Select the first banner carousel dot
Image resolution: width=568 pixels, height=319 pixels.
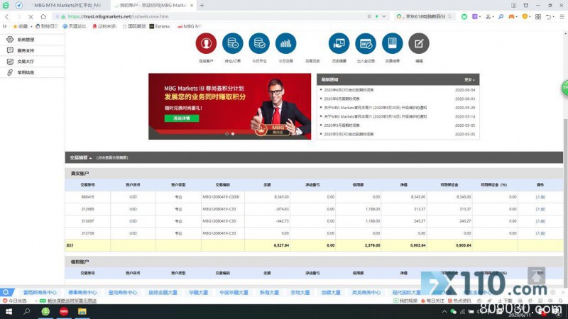pos(226,134)
